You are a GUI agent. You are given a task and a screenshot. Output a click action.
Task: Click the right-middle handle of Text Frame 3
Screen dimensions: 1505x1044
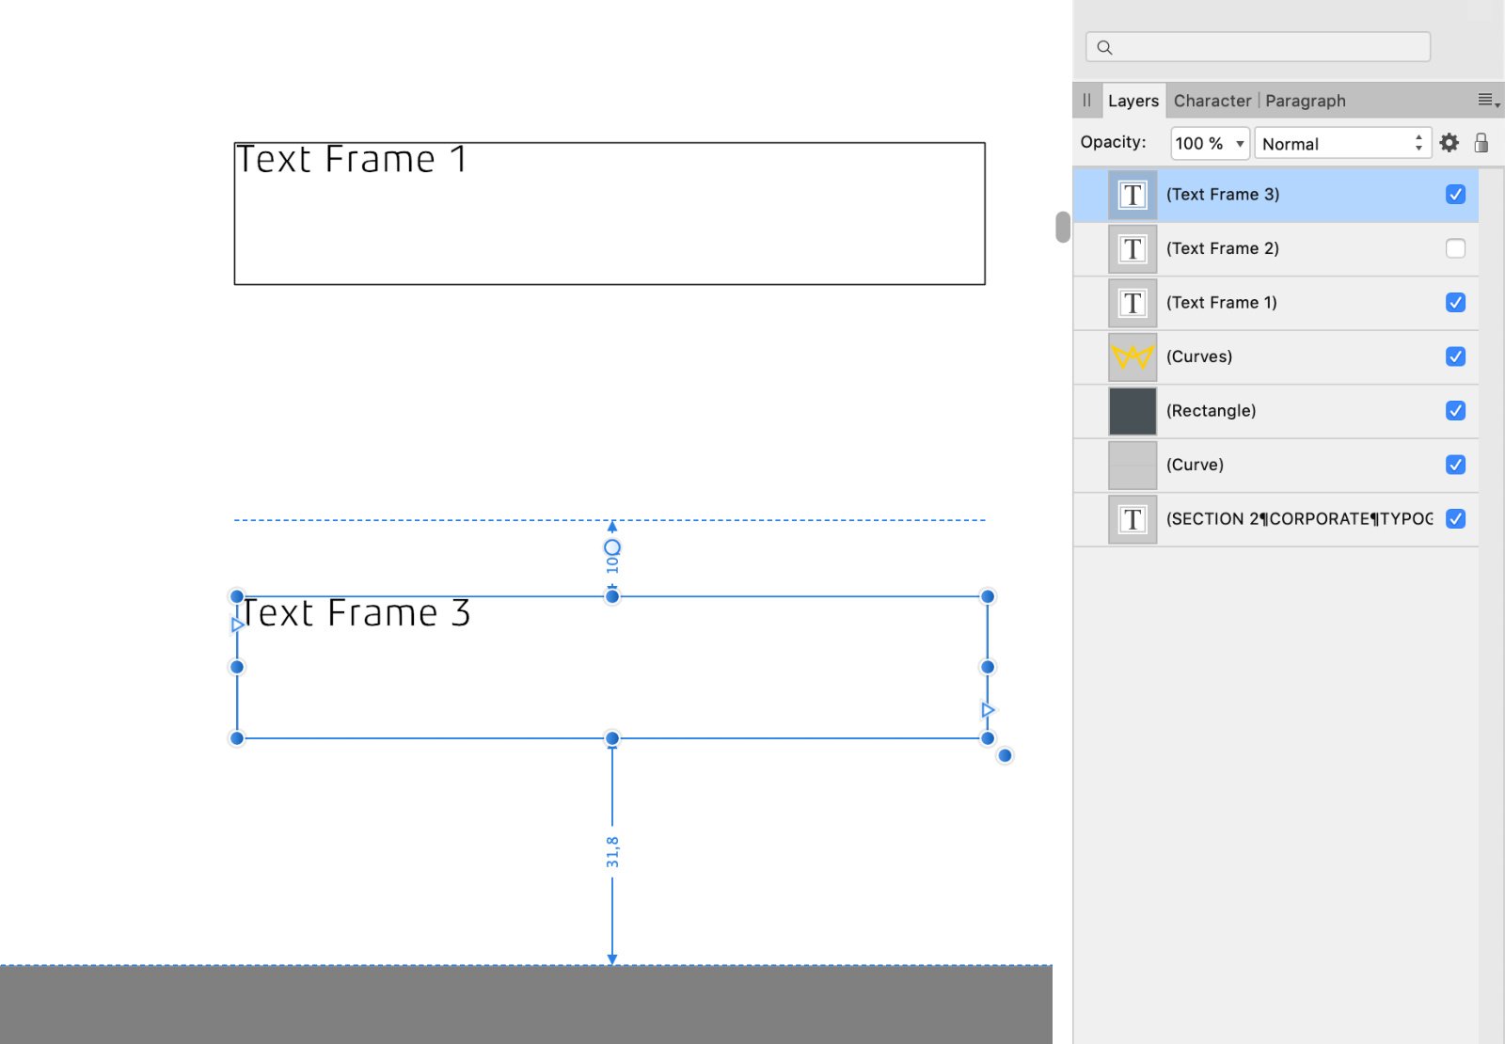click(988, 667)
